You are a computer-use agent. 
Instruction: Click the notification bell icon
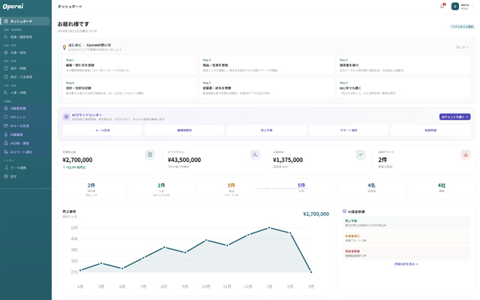click(442, 6)
